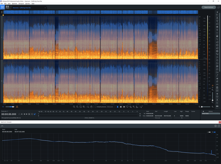The width and height of the screenshot is (221, 164).
Task: Click the waveform icon beside Repair Assistant
Action: tap(219, 7)
